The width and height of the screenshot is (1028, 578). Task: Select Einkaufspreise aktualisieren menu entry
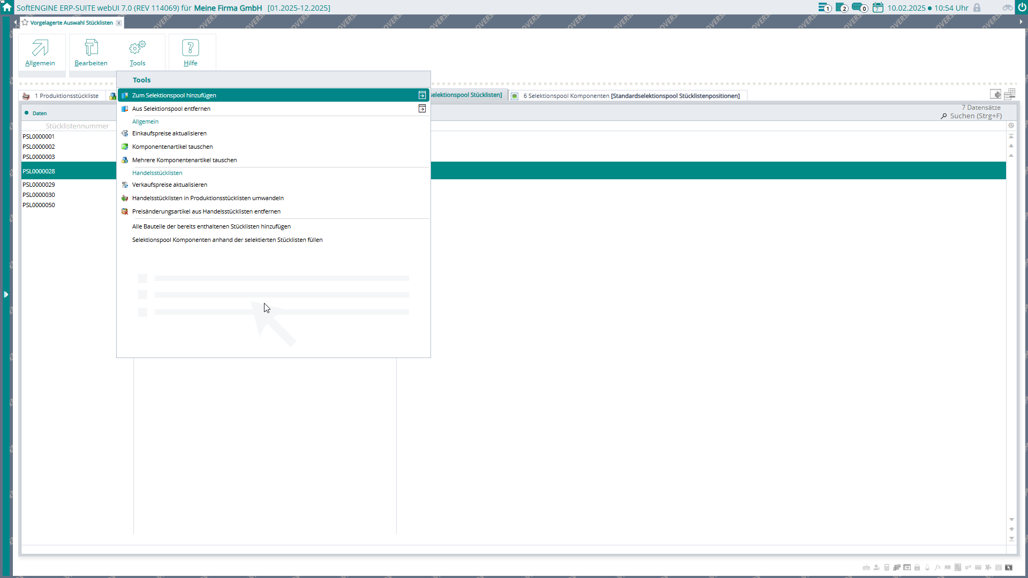(x=169, y=133)
